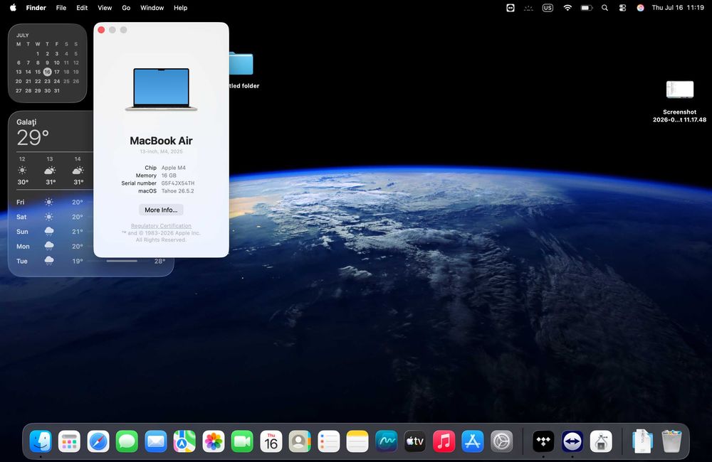
Task: Open the Music app
Action: 444,441
